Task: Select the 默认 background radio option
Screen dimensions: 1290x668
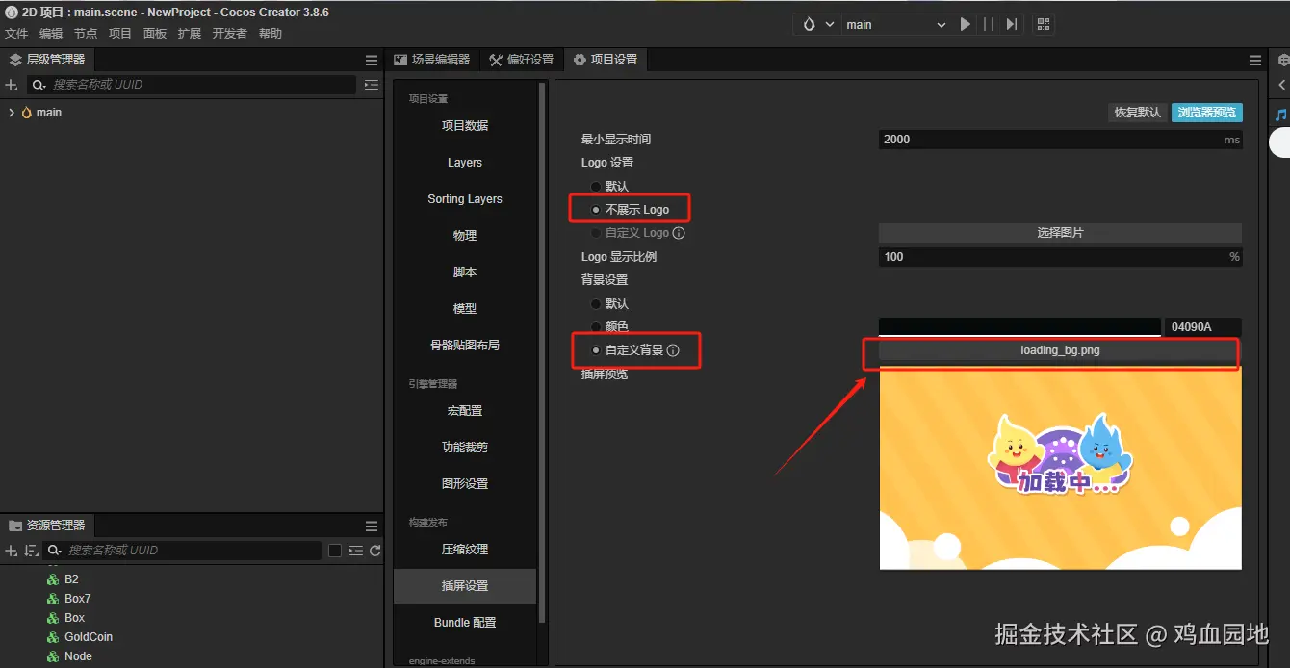Action: (x=595, y=304)
